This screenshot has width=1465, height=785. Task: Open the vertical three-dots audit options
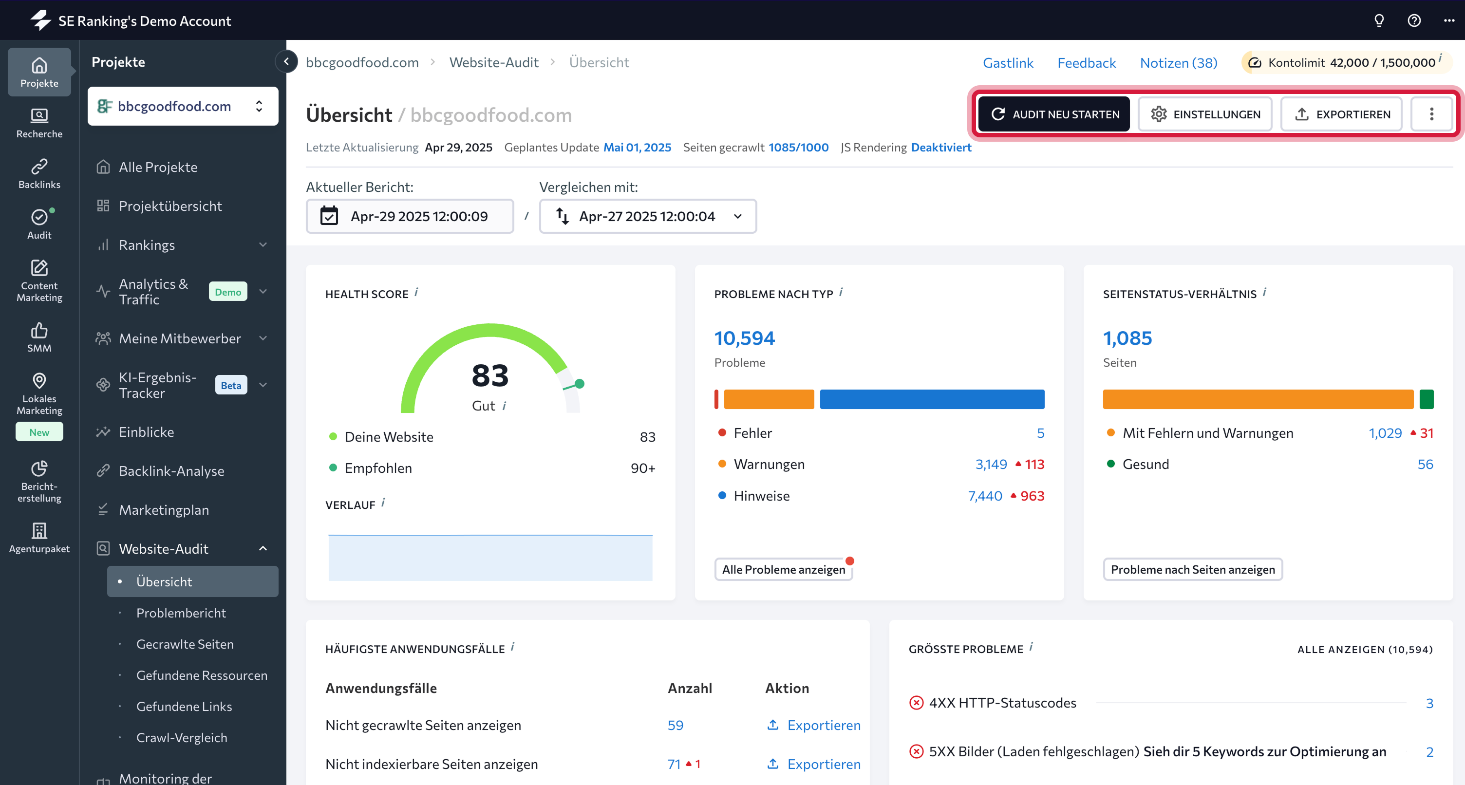pyautogui.click(x=1431, y=114)
